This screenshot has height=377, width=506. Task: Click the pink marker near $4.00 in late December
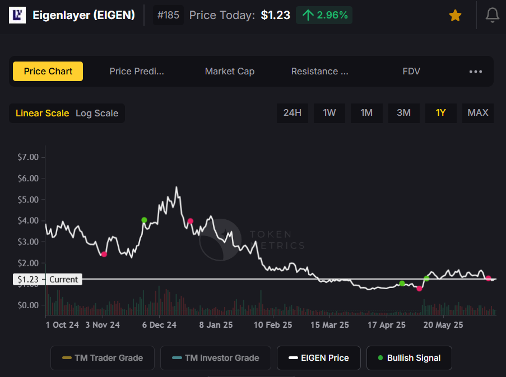[191, 221]
